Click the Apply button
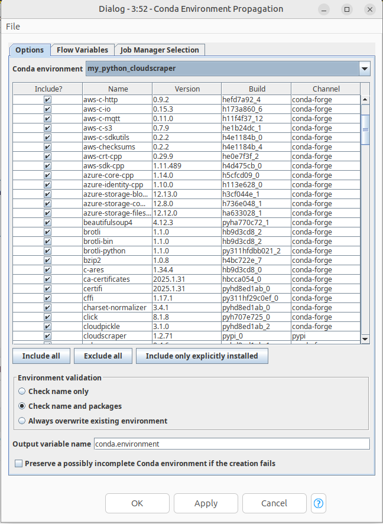 (x=206, y=503)
